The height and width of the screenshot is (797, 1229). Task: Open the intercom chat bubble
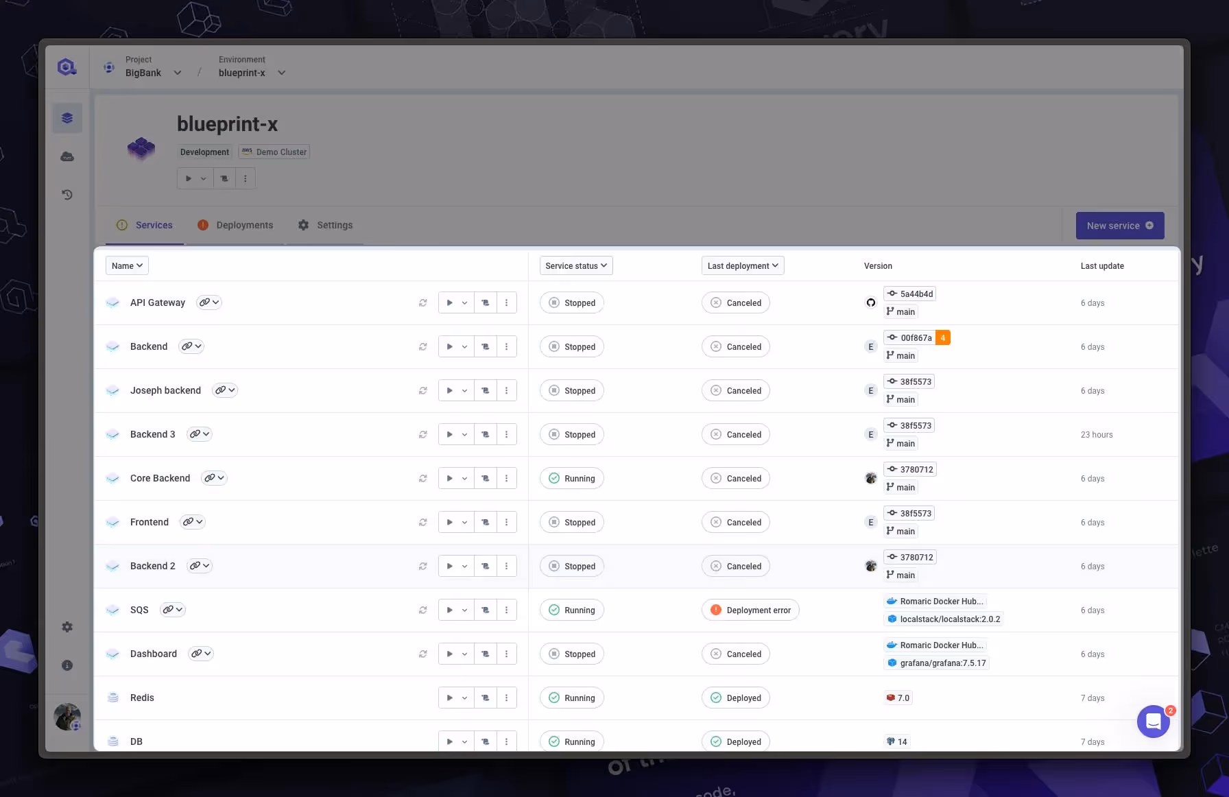(x=1153, y=722)
